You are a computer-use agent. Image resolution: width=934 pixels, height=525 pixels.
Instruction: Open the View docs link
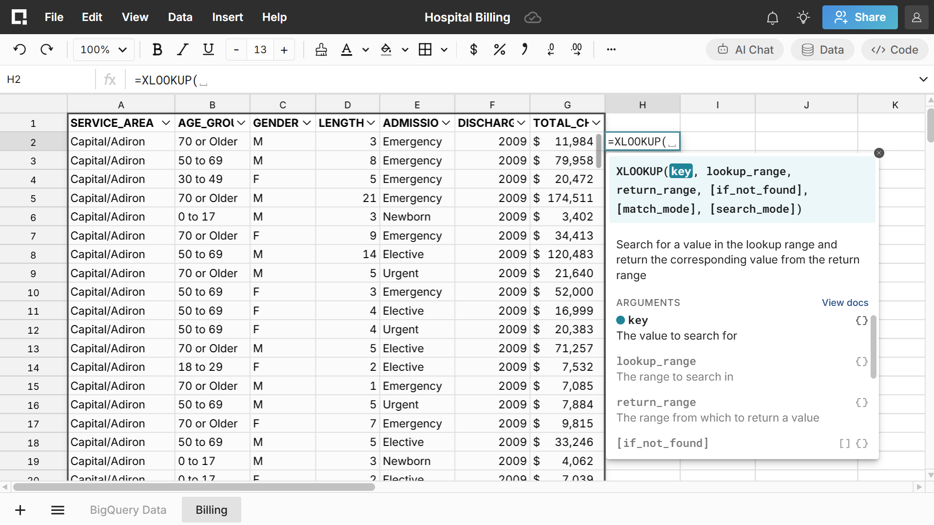coord(844,303)
